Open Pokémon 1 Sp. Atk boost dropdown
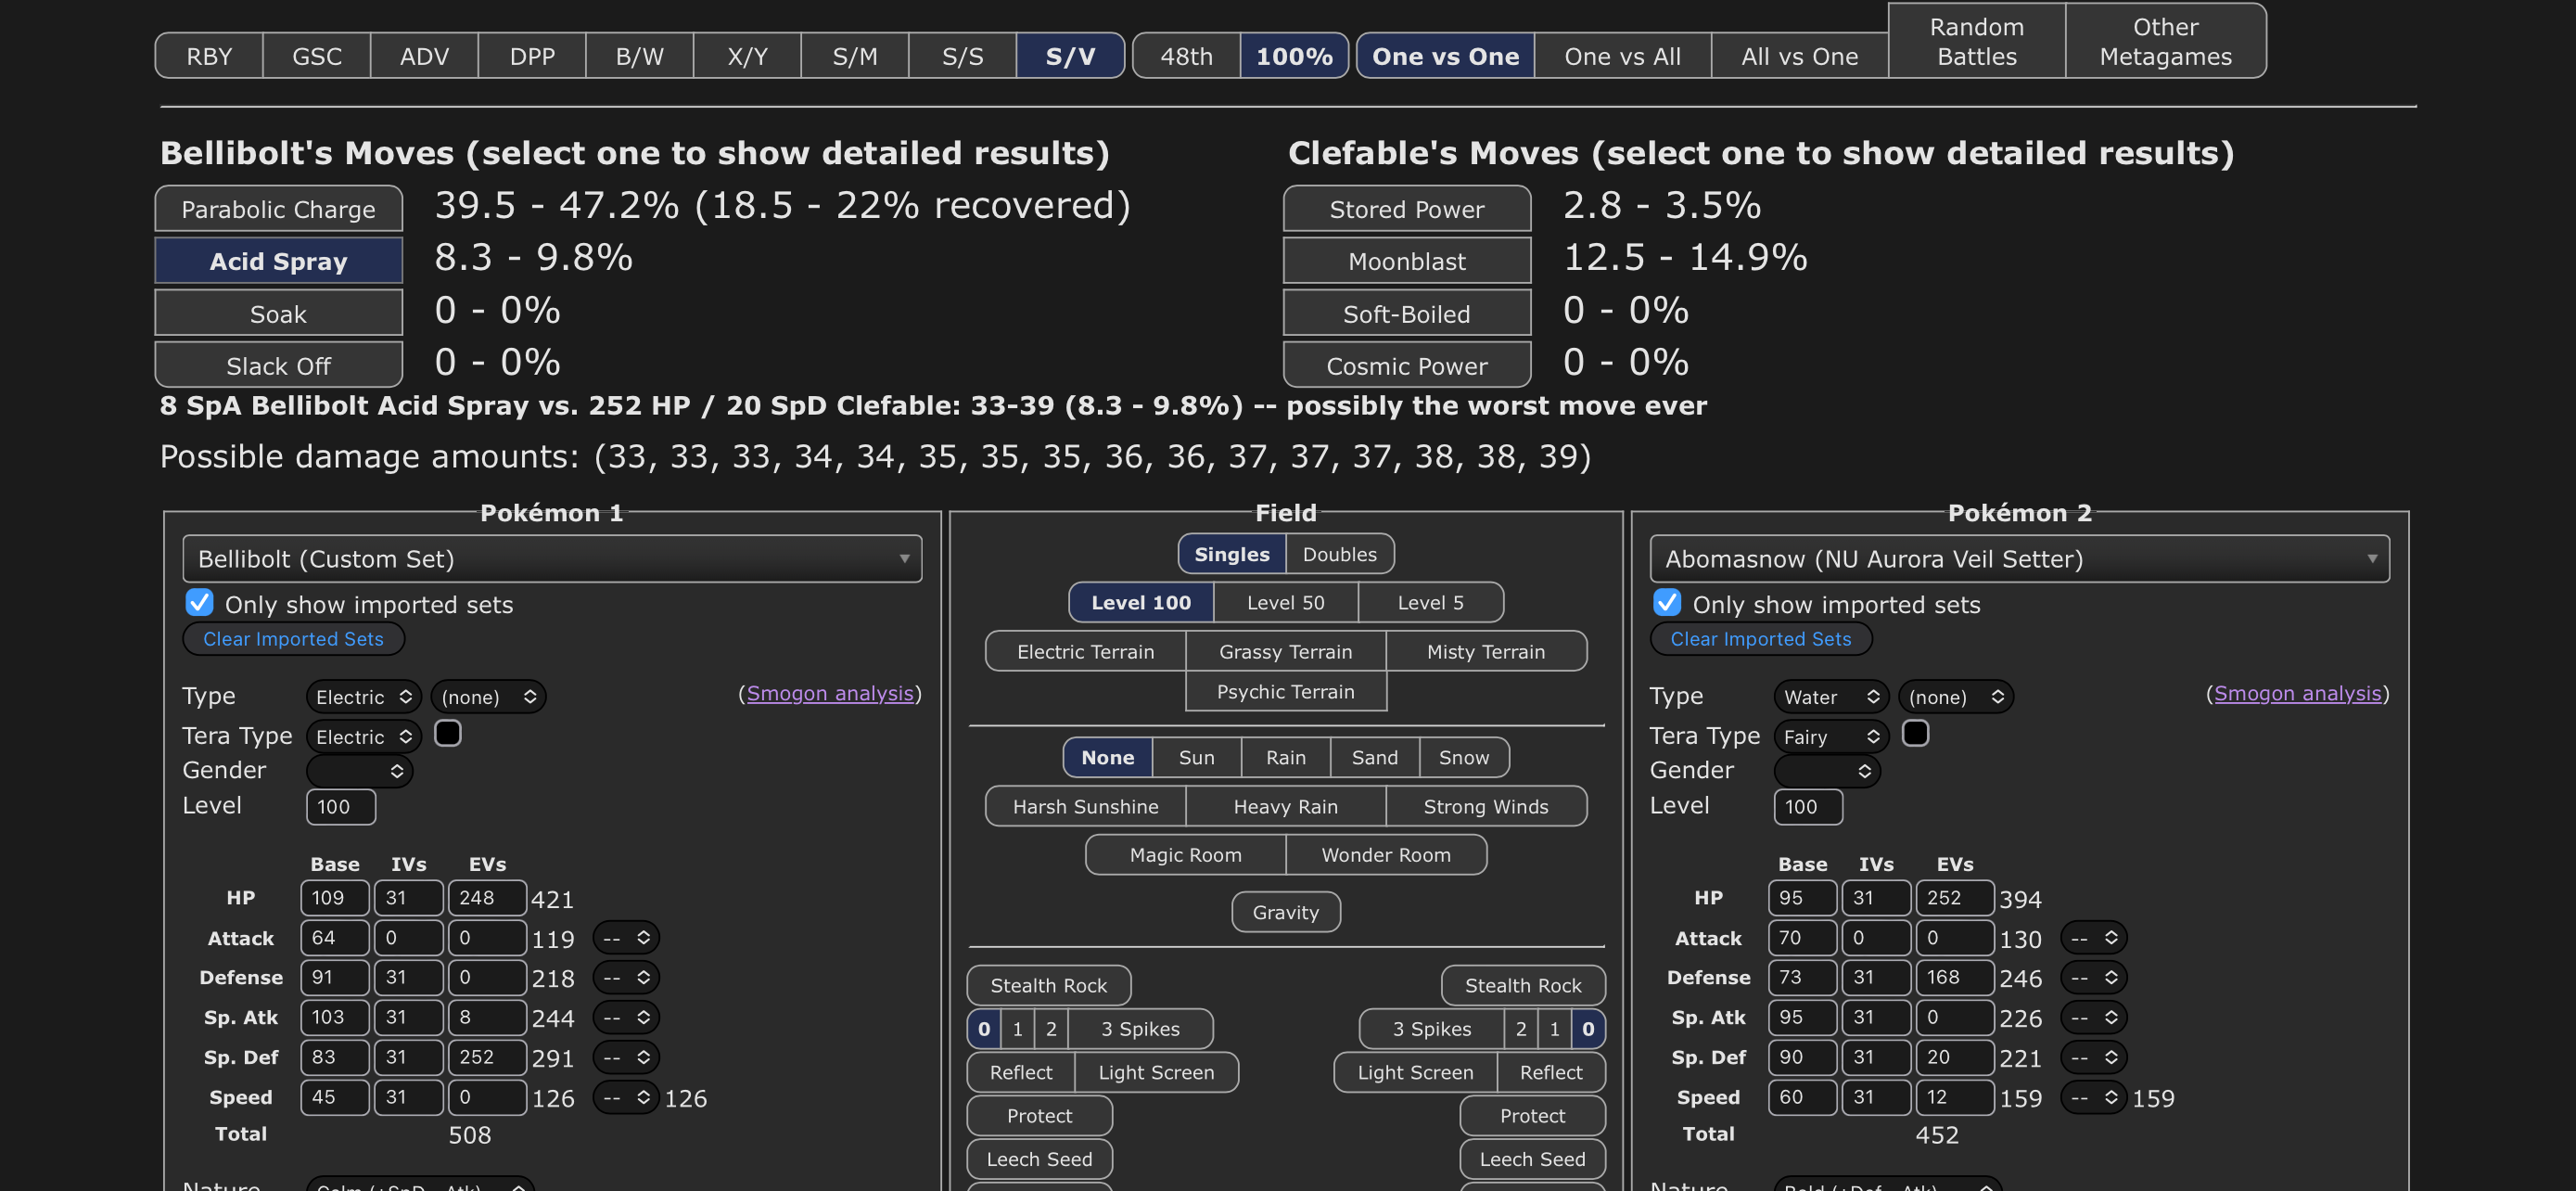This screenshot has width=2576, height=1191. click(625, 1017)
